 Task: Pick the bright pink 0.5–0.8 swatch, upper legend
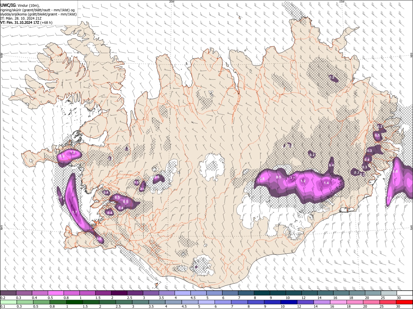55,293
